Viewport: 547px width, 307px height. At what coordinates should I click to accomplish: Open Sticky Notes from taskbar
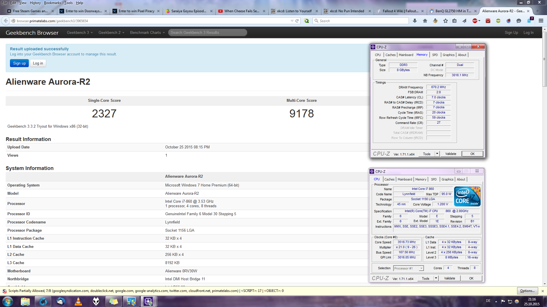(x=114, y=301)
